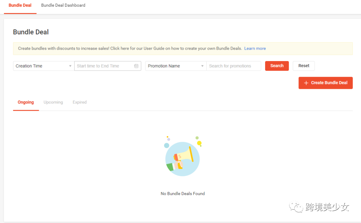Focus the Start time to End Time field

click(108, 66)
